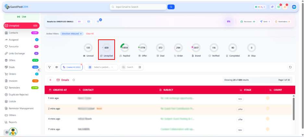This screenshot has height=137, width=304.
Task: Sort by the CREATED AT column header
Action: [x=58, y=90]
